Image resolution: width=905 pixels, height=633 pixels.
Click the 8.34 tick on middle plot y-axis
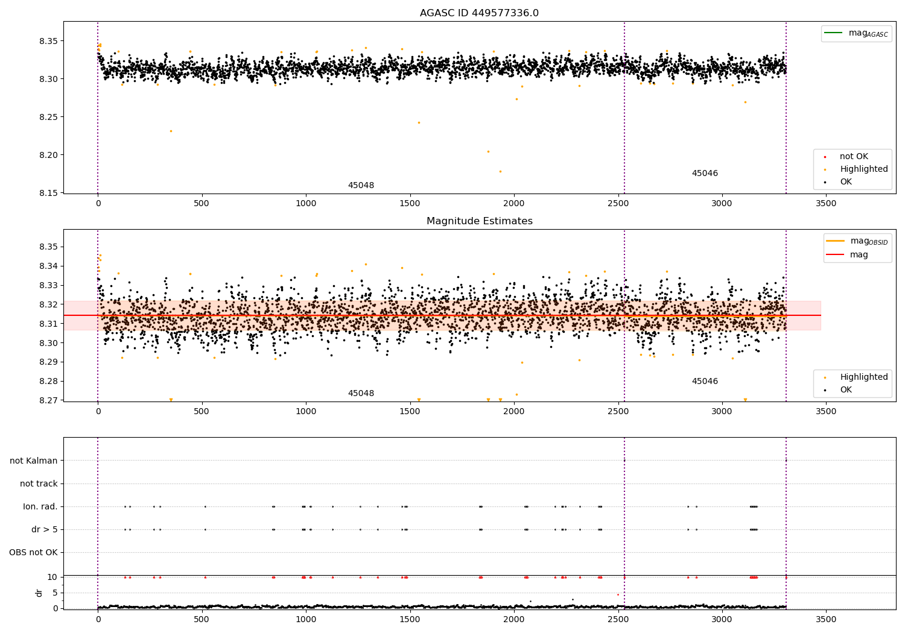tap(49, 266)
